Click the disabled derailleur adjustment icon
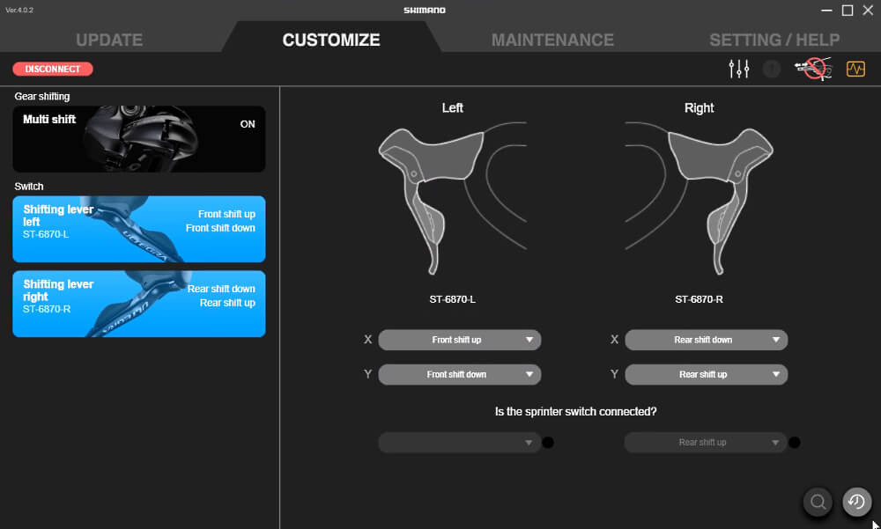The width and height of the screenshot is (881, 529). (x=811, y=68)
